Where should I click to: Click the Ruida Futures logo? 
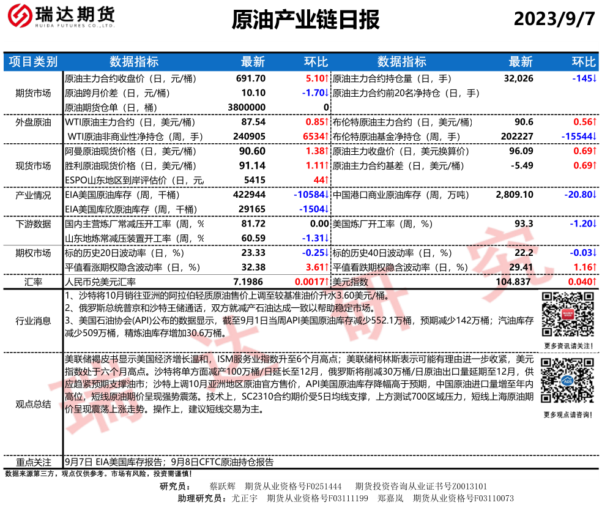click(59, 20)
